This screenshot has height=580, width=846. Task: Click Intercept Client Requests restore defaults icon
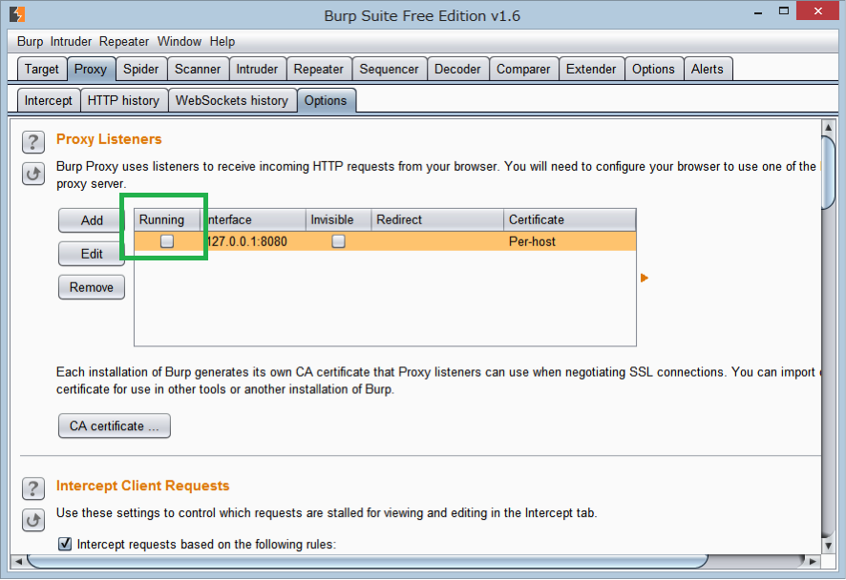32,520
